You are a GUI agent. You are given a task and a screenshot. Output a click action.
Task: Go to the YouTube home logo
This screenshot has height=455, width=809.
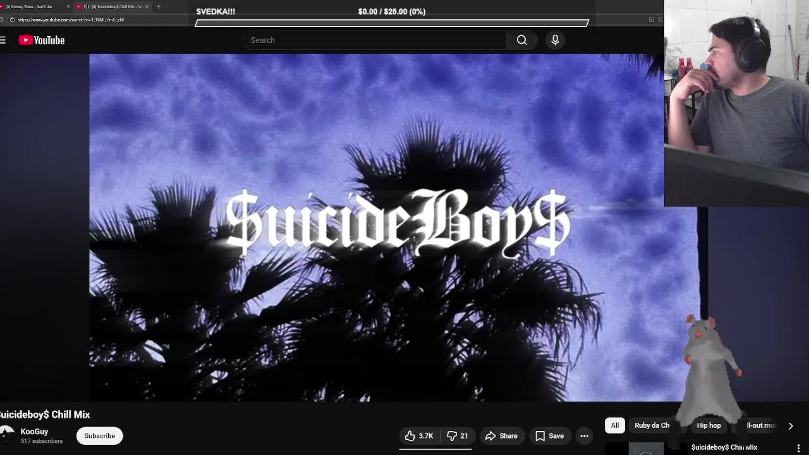(42, 40)
